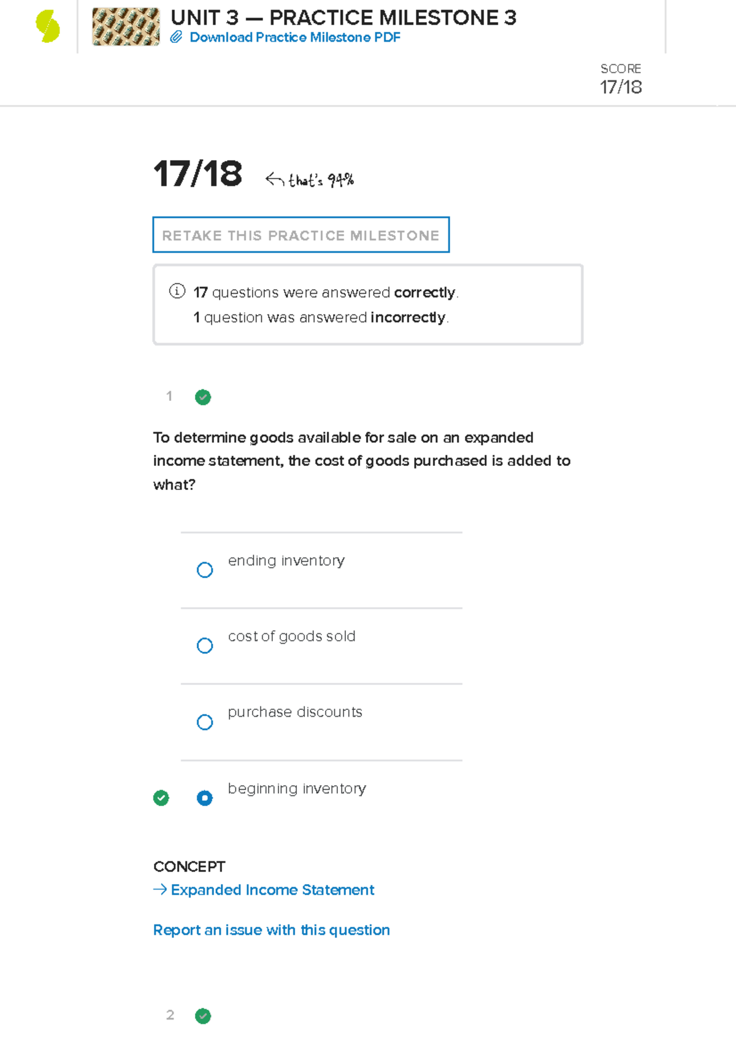736x1041 pixels.
Task: Report an issue with this question
Action: [x=271, y=930]
